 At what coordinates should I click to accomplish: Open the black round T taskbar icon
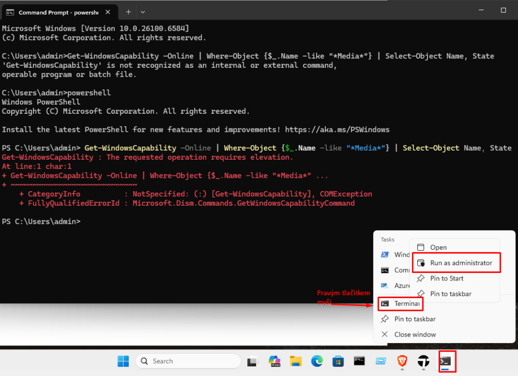(423, 361)
